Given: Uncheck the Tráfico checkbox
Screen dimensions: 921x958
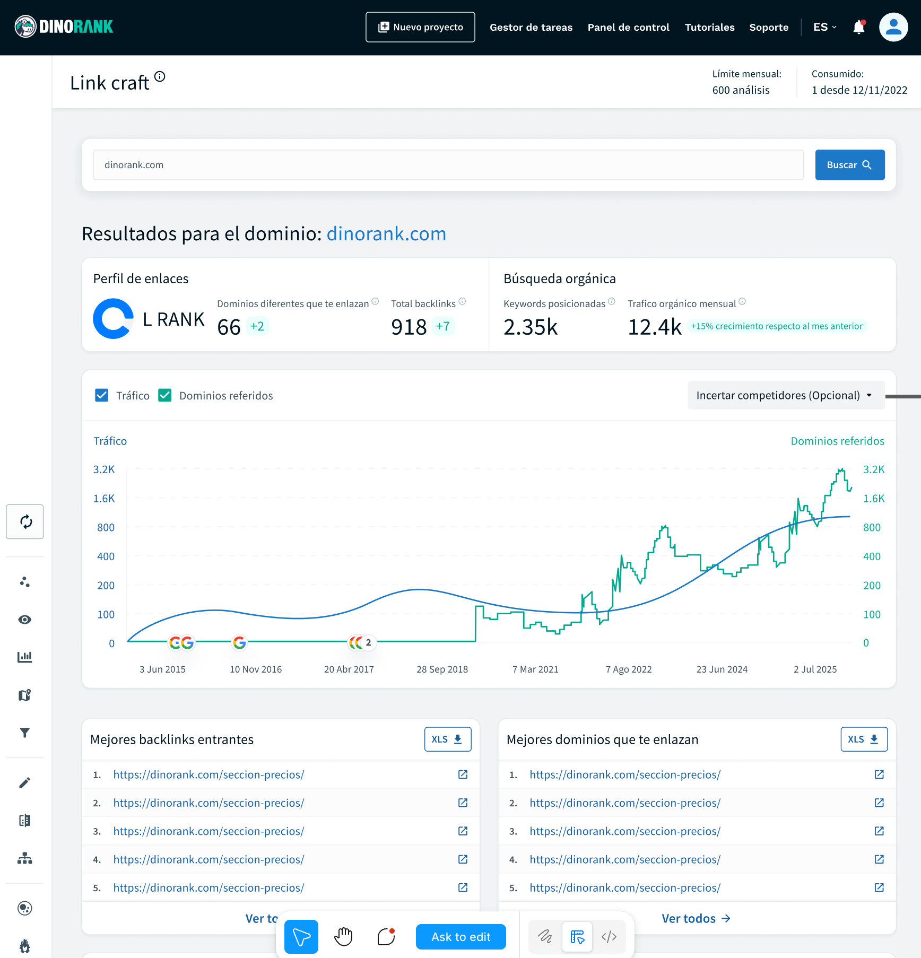Looking at the screenshot, I should coord(102,395).
